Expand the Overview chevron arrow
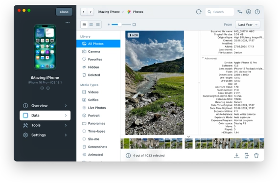Viewport: 278px width, 184px height. (66, 106)
